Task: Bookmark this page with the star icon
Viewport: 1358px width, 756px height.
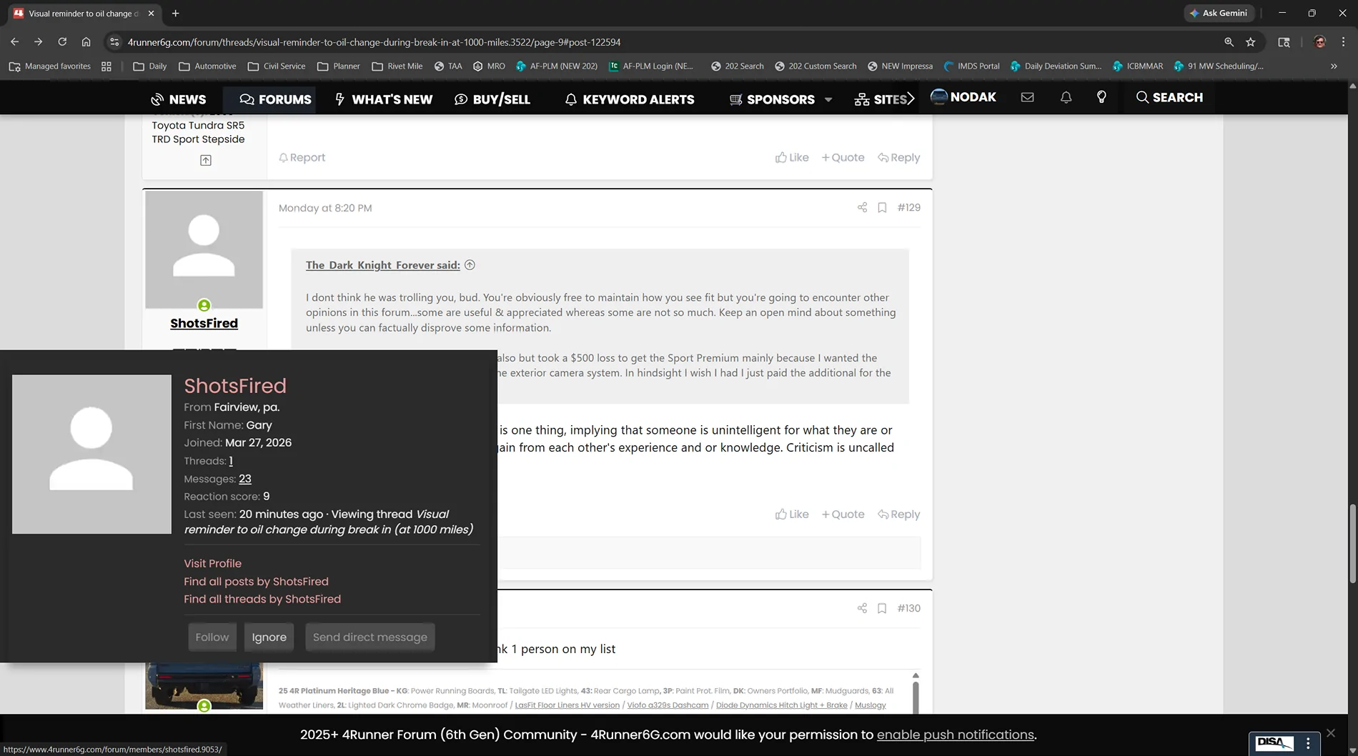Action: click(x=1250, y=42)
